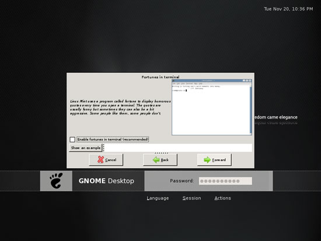
Task: Click the green left arrow icon
Action: tap(156, 160)
